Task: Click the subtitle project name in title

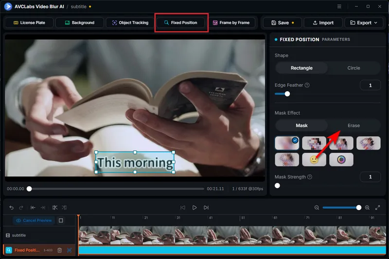Action: (x=78, y=7)
